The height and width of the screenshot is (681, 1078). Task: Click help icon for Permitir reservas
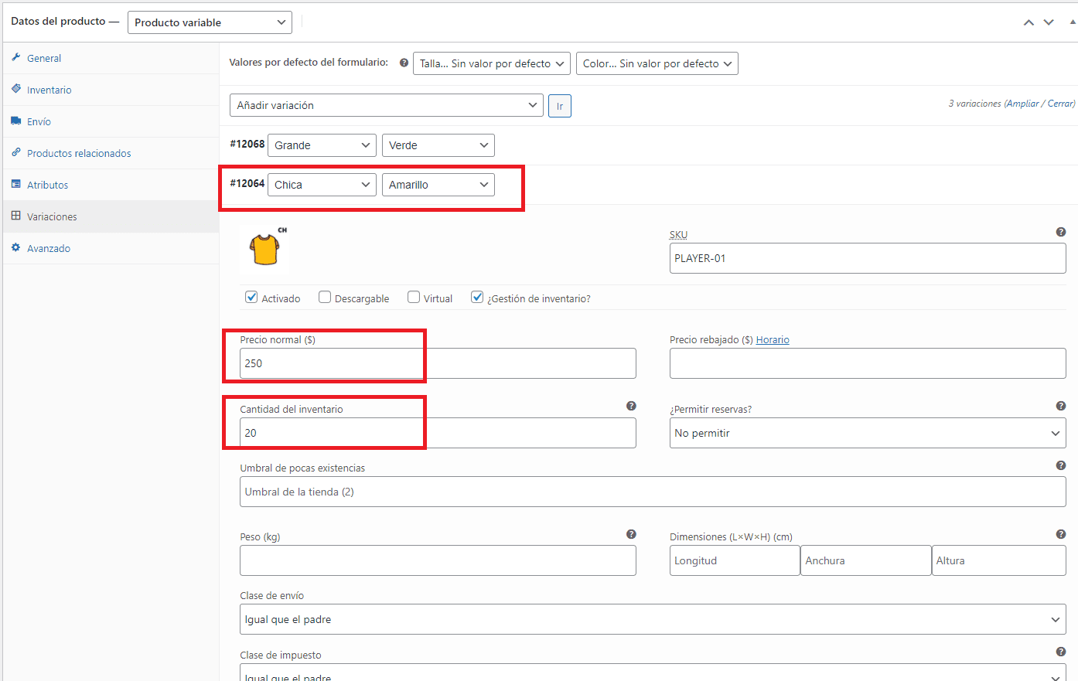(x=1060, y=406)
